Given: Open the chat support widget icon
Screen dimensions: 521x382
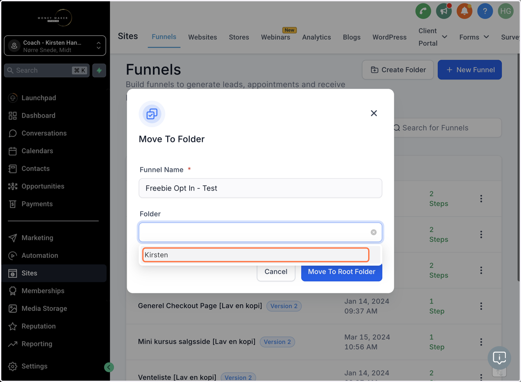Looking at the screenshot, I should [499, 358].
